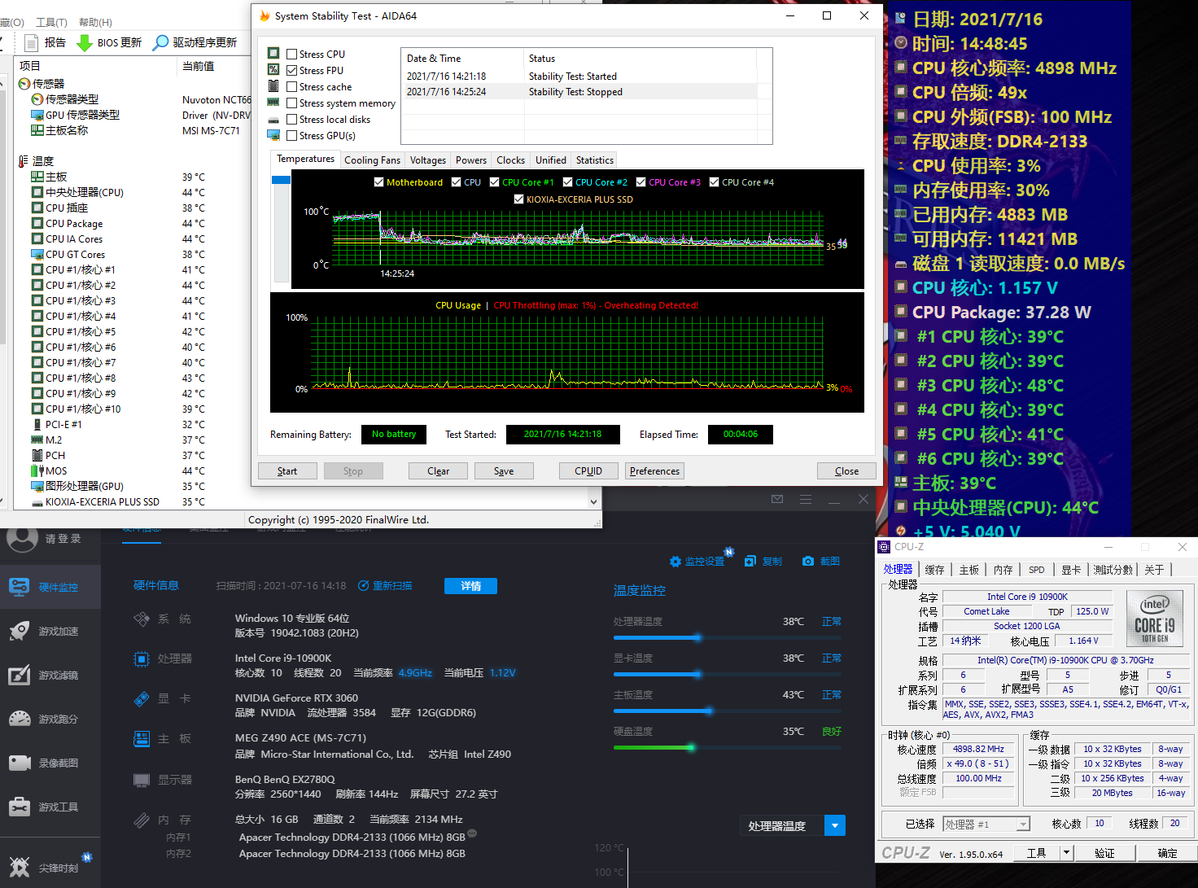Open 游戏跑分 gauge icon in sidebar
Viewport: 1198px width, 888px height.
pyautogui.click(x=20, y=720)
